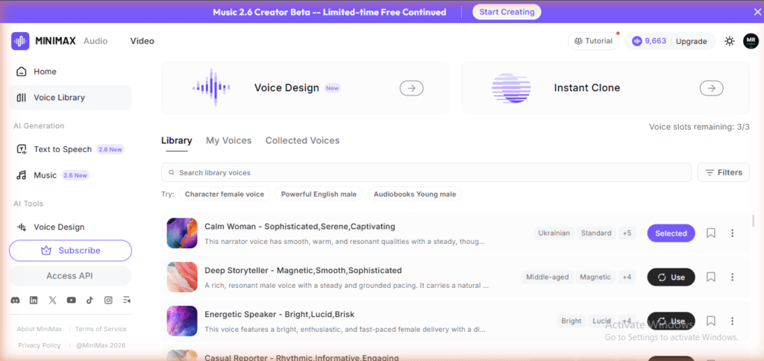The image size is (764, 361).
Task: Open more options for Calm Woman
Action: [x=733, y=233]
